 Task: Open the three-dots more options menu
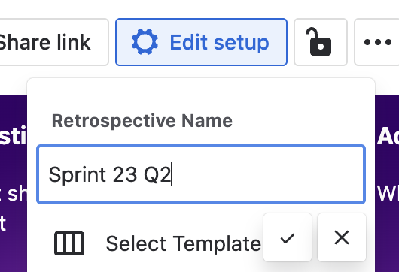tap(377, 42)
